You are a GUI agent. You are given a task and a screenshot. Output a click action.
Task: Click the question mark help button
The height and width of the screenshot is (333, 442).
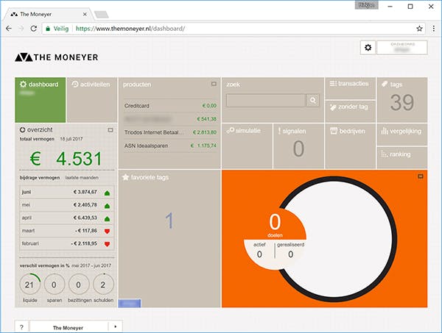[x=21, y=327]
